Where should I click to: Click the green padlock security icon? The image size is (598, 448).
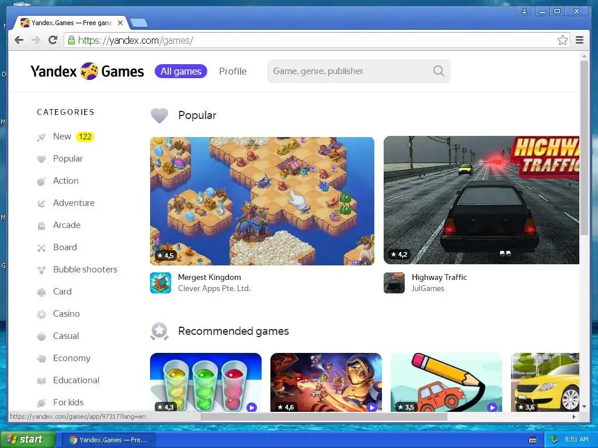(x=71, y=40)
